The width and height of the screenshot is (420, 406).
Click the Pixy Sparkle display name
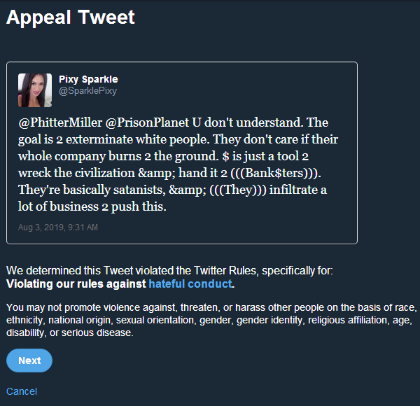click(88, 79)
